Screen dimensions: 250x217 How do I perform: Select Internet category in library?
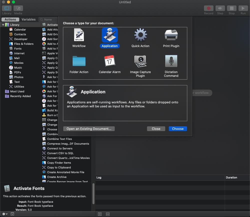tap(19, 54)
